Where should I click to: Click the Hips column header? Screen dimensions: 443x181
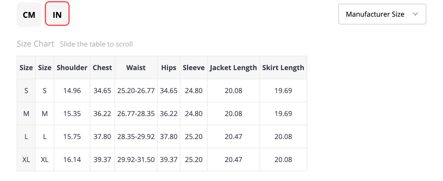pyautogui.click(x=169, y=68)
